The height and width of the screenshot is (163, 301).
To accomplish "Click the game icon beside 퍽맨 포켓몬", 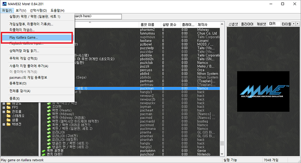I will tap(44, 151).
